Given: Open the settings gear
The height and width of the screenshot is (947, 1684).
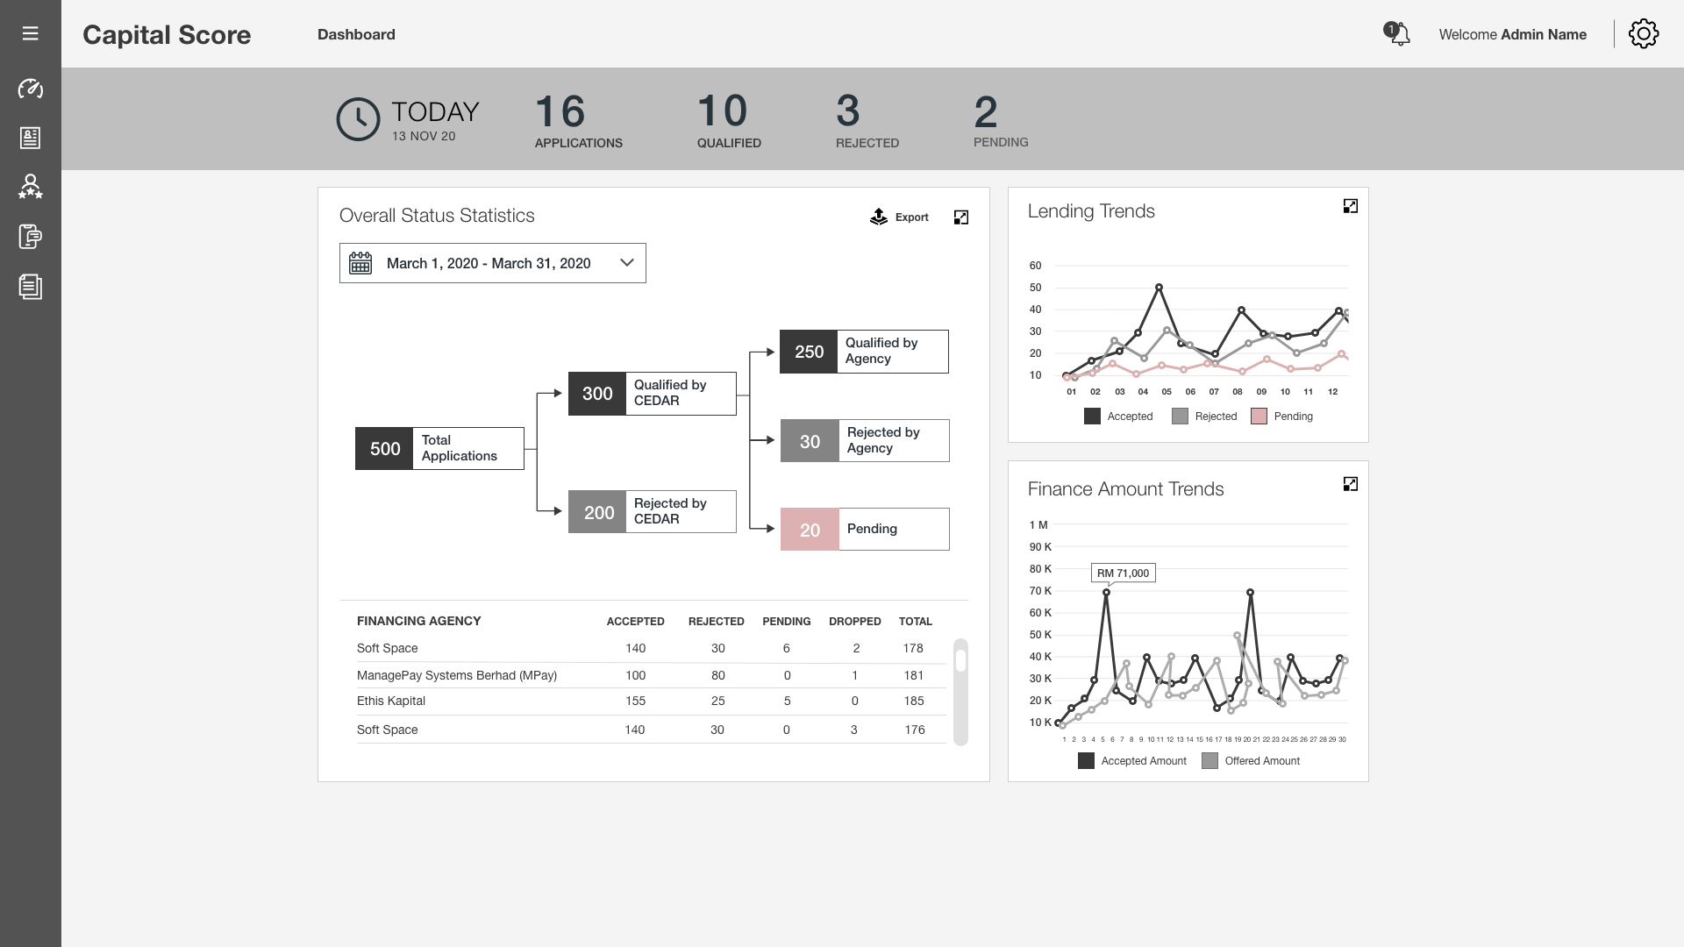Looking at the screenshot, I should tap(1644, 34).
